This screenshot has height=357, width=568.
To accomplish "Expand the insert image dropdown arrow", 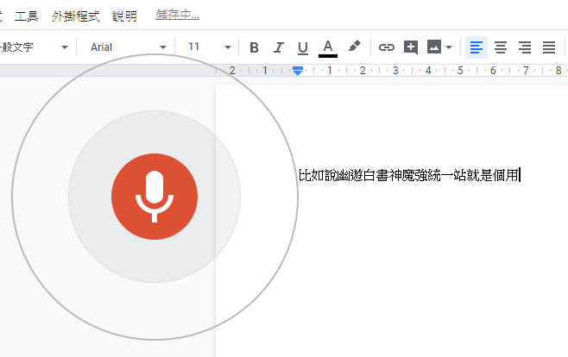I will (449, 47).
